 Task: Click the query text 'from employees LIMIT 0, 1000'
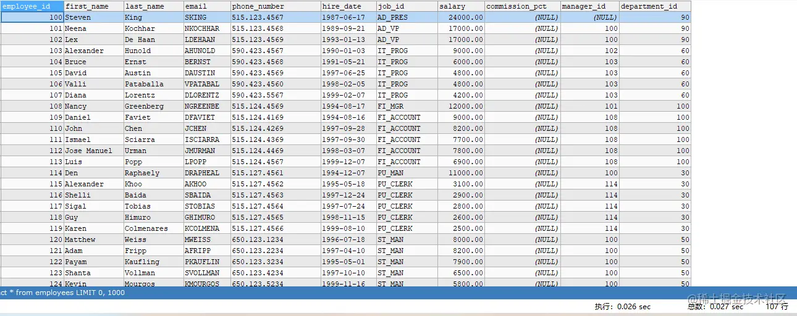click(70, 293)
